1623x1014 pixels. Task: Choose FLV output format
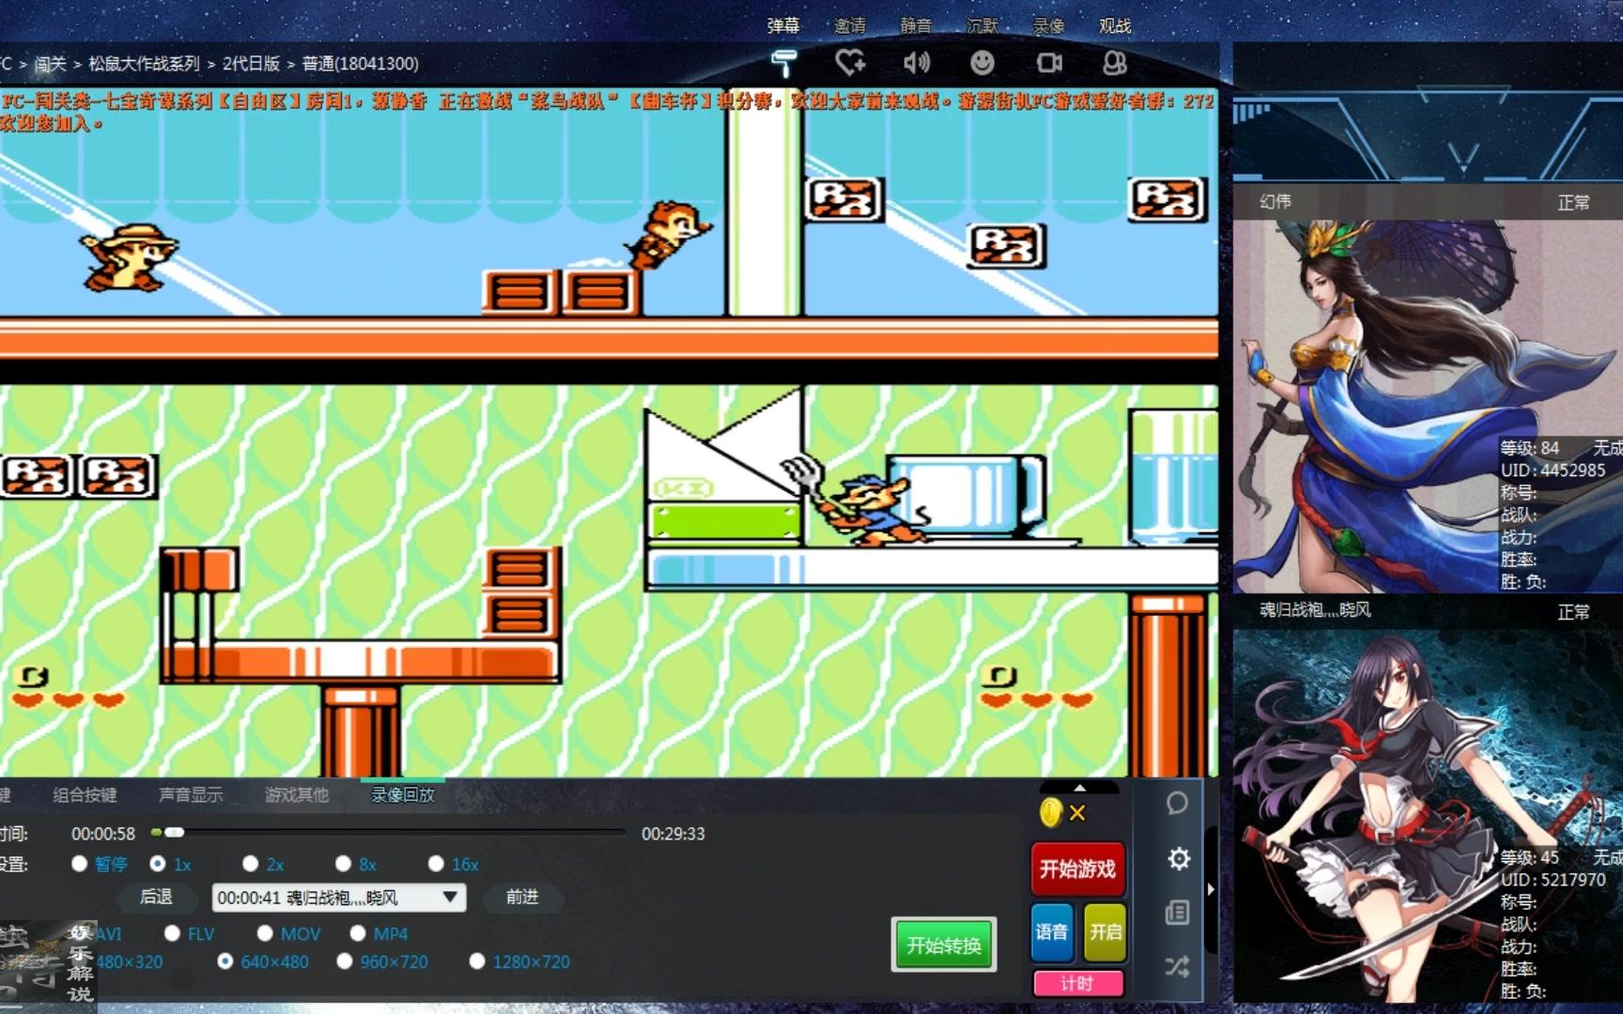(x=172, y=933)
